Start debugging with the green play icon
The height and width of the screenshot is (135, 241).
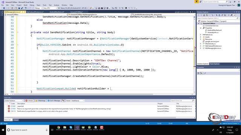click(59, 8)
